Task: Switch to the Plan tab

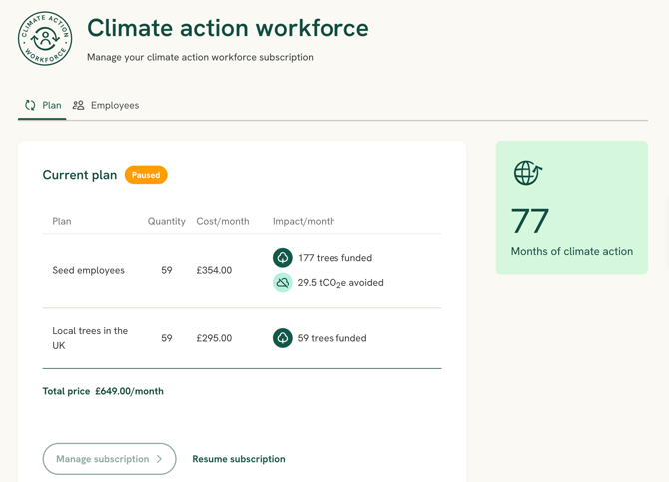Action: click(42, 106)
